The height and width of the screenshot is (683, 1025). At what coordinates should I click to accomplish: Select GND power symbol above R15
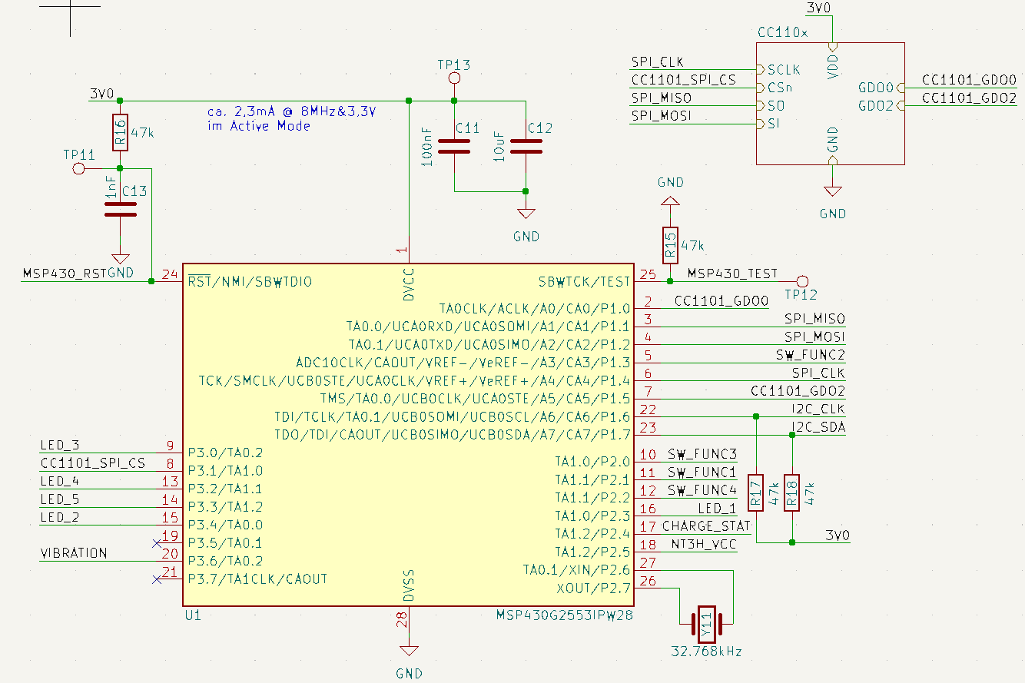click(x=671, y=201)
